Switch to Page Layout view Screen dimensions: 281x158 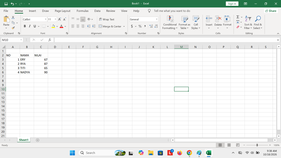click(x=229, y=145)
